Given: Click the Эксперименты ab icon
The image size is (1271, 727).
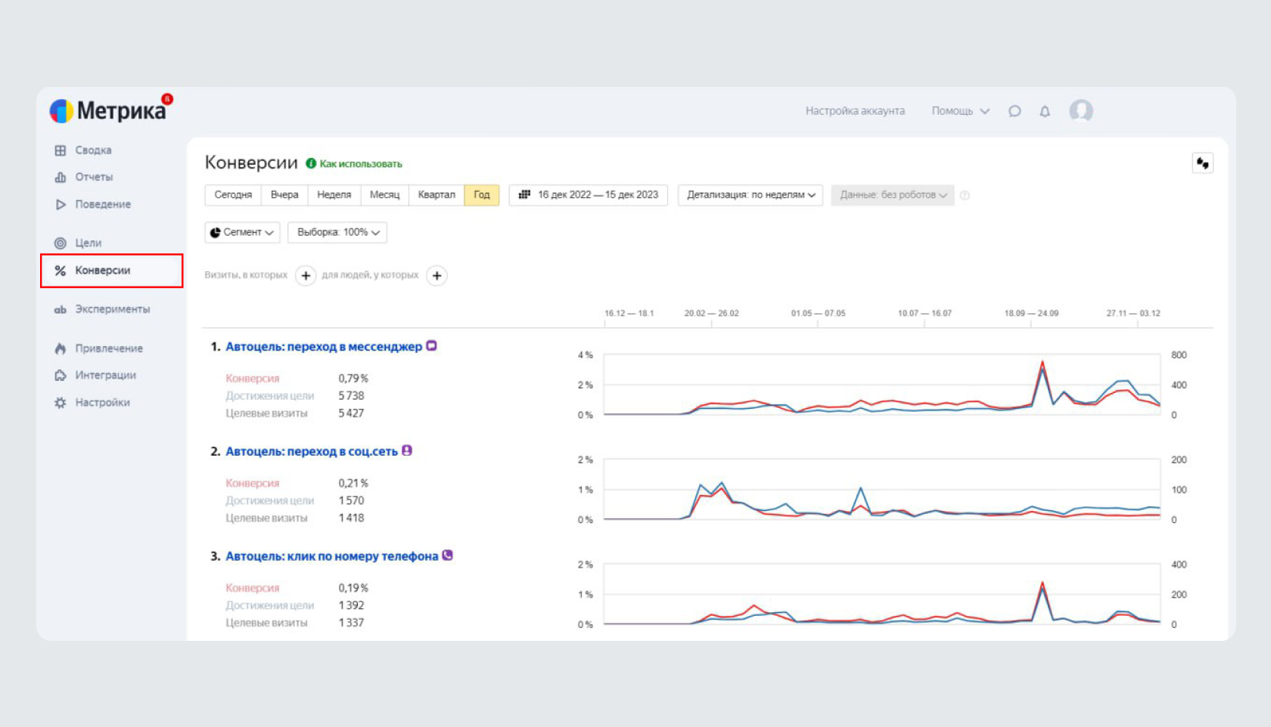Looking at the screenshot, I should point(61,309).
